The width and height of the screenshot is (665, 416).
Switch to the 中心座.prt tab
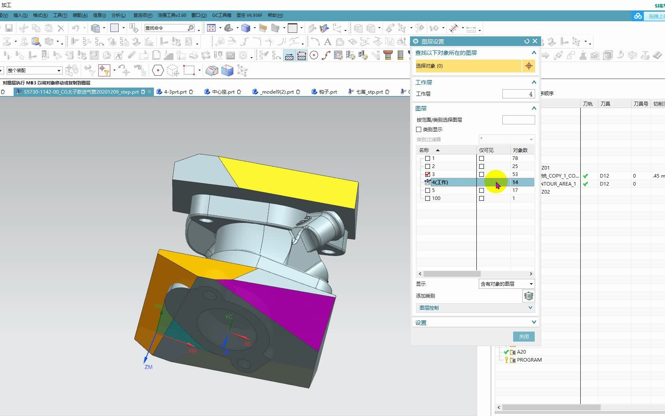223,92
